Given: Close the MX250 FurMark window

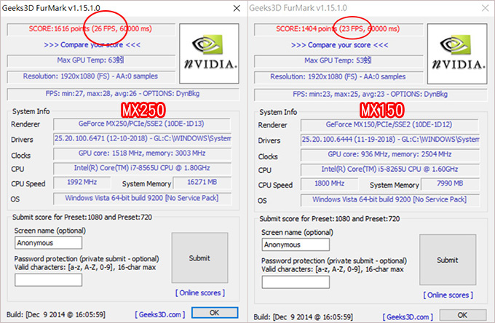Looking at the screenshot, I should [237, 8].
